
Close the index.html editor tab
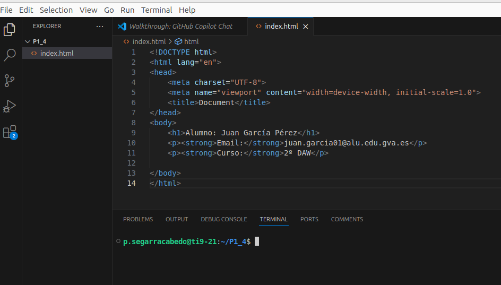[x=305, y=27]
